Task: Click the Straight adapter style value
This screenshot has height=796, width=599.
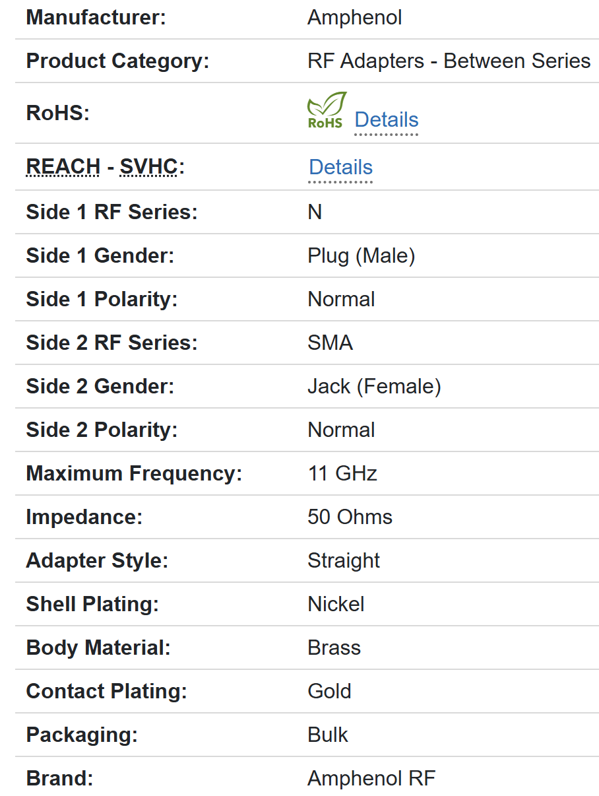Action: pos(344,561)
